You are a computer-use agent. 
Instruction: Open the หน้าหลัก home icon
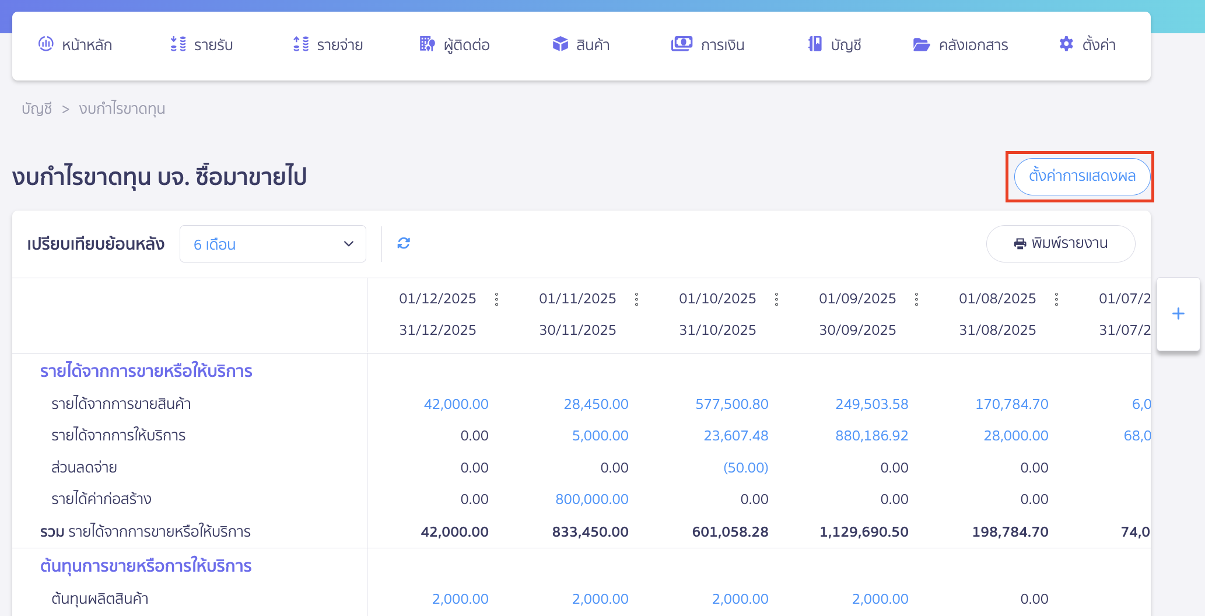click(46, 44)
